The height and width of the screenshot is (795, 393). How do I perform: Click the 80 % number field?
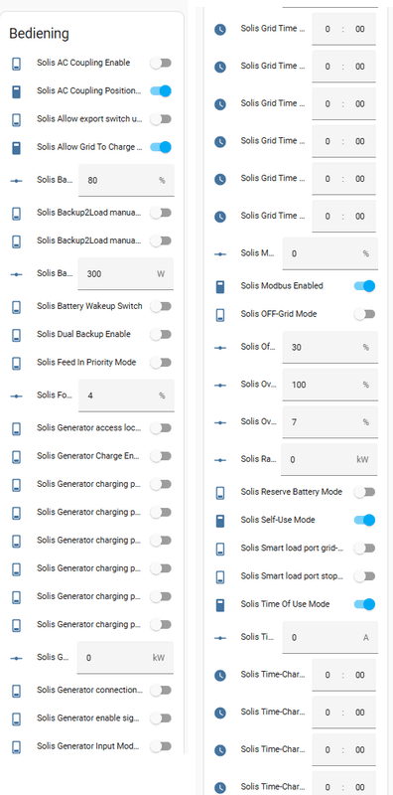point(126,180)
